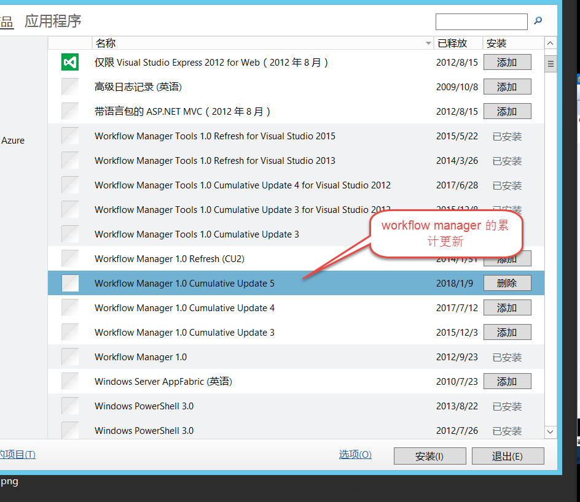
Task: Select the Azure category in sidebar
Action: pyautogui.click(x=13, y=141)
